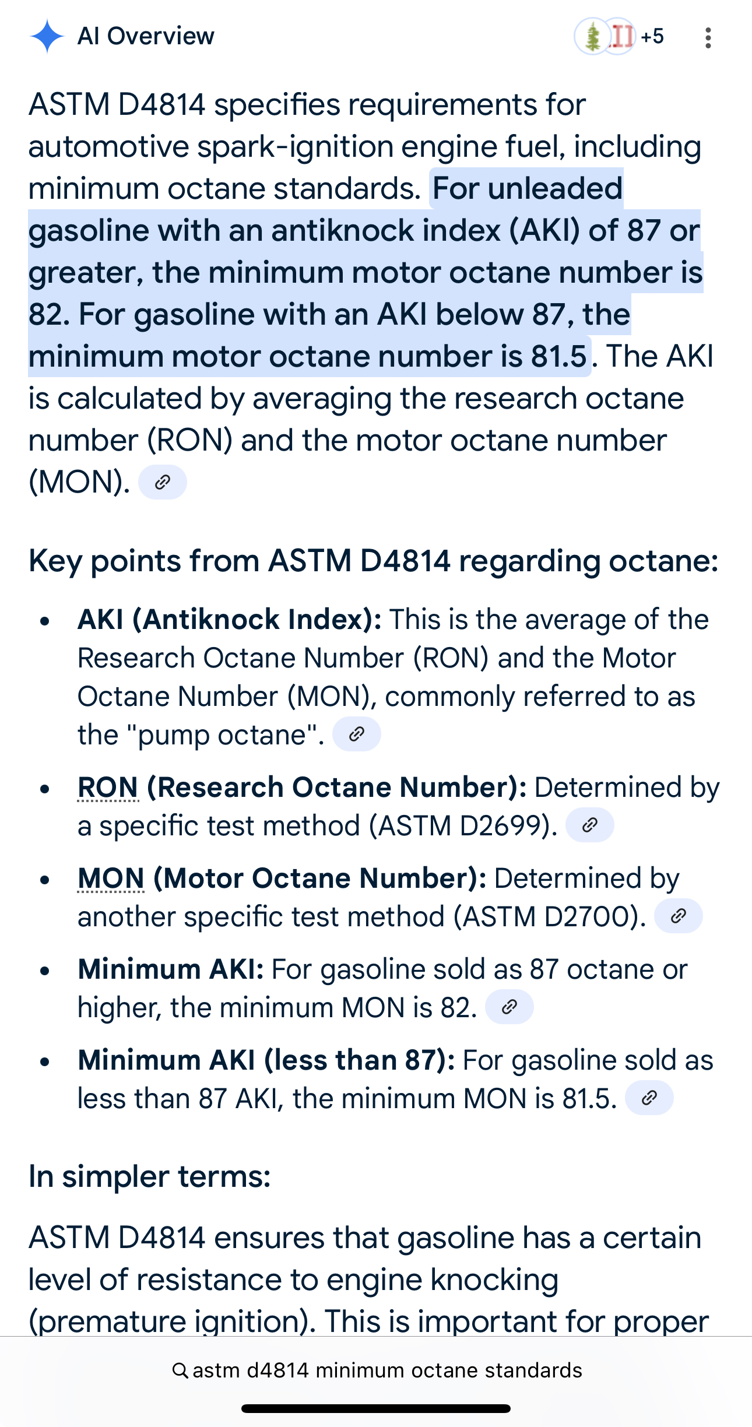Tap the "In simpler terms:" heading

(x=150, y=1176)
